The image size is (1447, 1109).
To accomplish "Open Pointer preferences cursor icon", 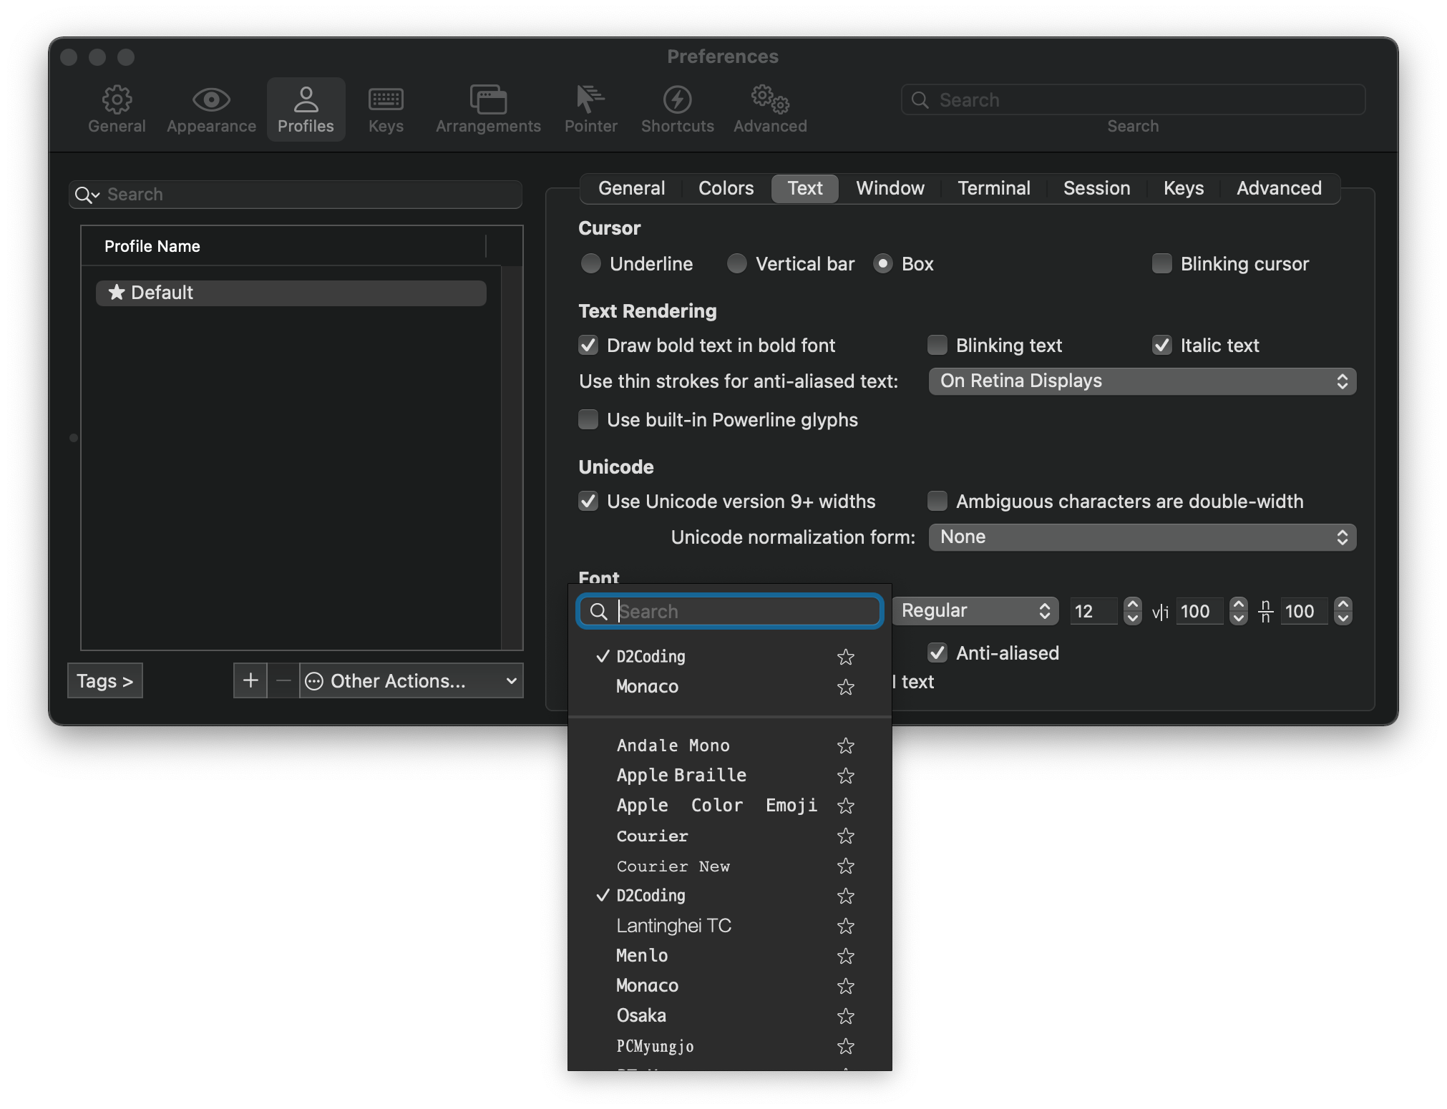I will coord(590,100).
